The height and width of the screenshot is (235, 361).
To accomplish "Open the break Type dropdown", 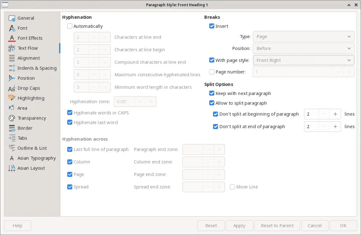I will coord(303,37).
